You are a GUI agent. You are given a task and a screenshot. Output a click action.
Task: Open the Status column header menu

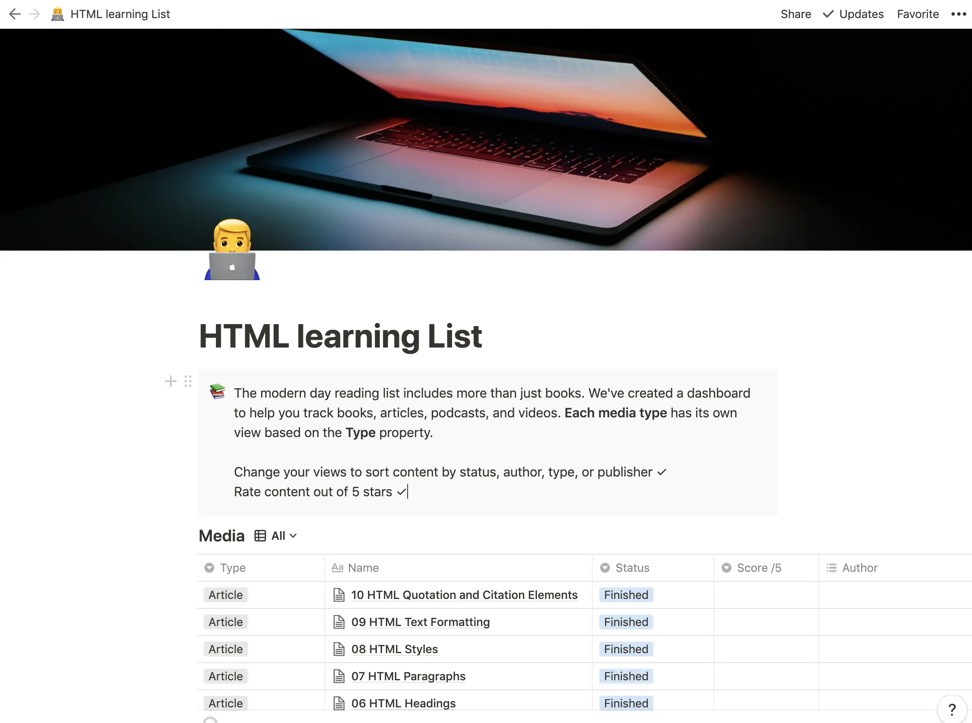(x=632, y=568)
